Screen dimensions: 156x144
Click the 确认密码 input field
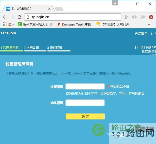click(85, 103)
